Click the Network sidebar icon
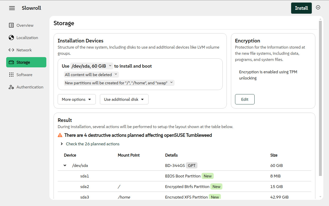 coord(11,50)
